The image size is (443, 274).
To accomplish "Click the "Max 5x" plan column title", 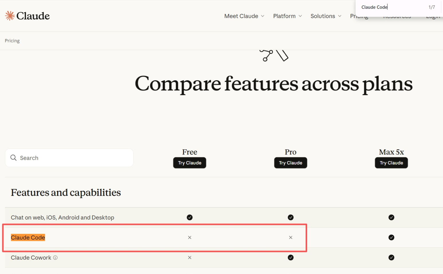I will click(x=391, y=152).
